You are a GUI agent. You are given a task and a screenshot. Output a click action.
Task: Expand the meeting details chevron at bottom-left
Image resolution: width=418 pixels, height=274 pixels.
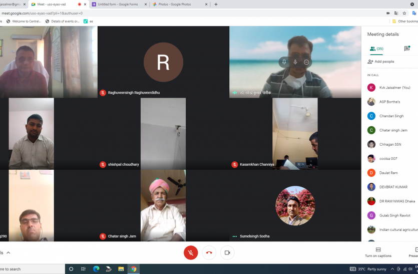[9, 252]
